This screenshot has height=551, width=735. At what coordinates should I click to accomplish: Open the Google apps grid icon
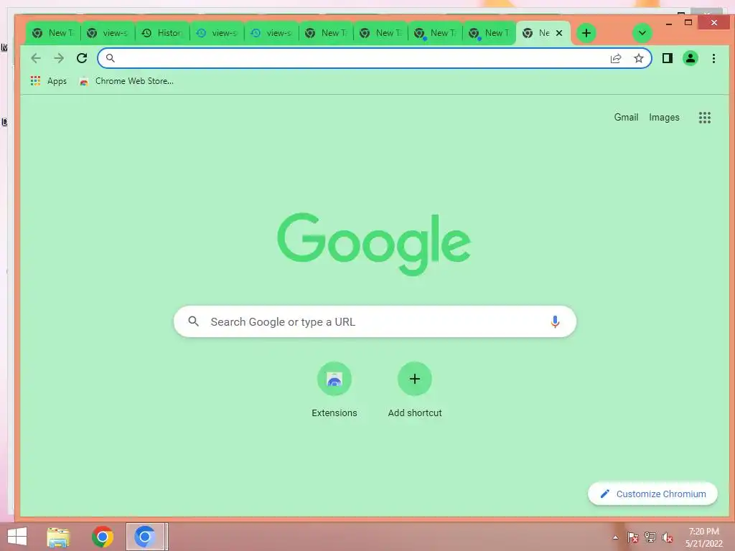point(705,118)
